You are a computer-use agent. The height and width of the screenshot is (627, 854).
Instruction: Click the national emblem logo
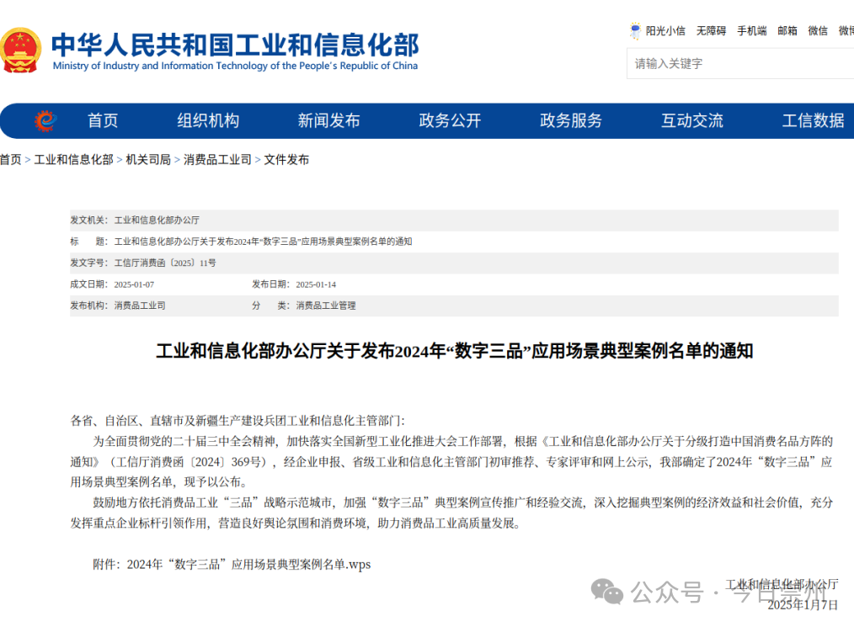(21, 50)
